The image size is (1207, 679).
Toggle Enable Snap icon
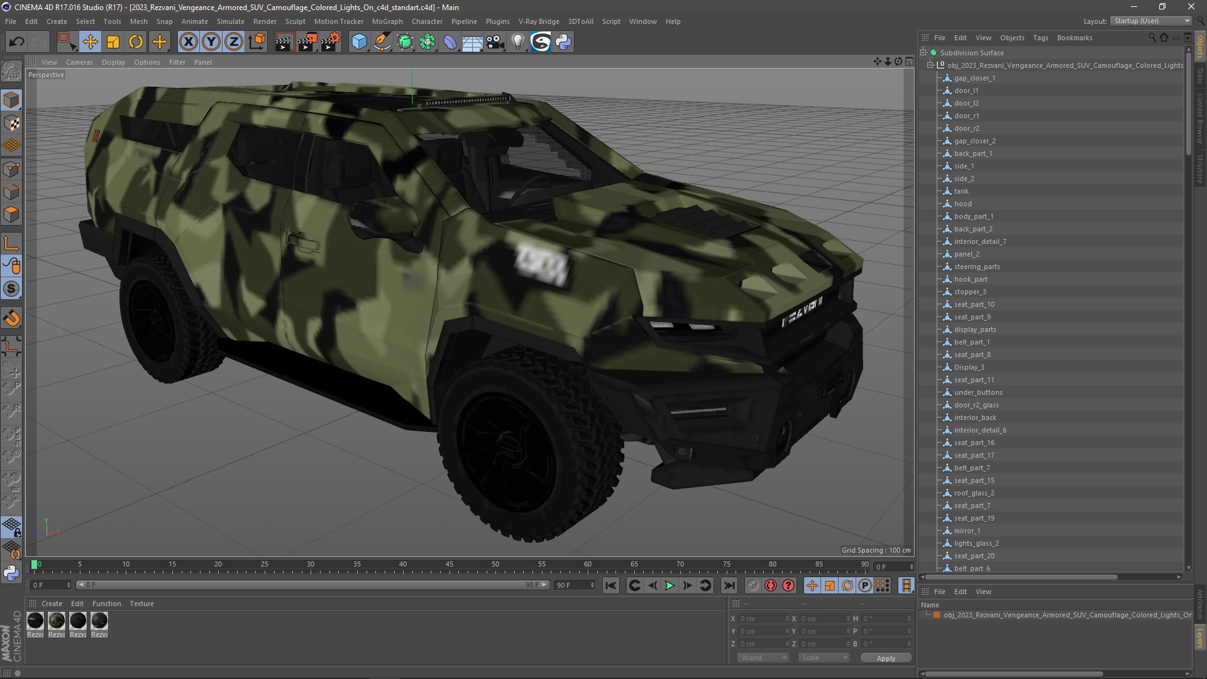(x=11, y=319)
